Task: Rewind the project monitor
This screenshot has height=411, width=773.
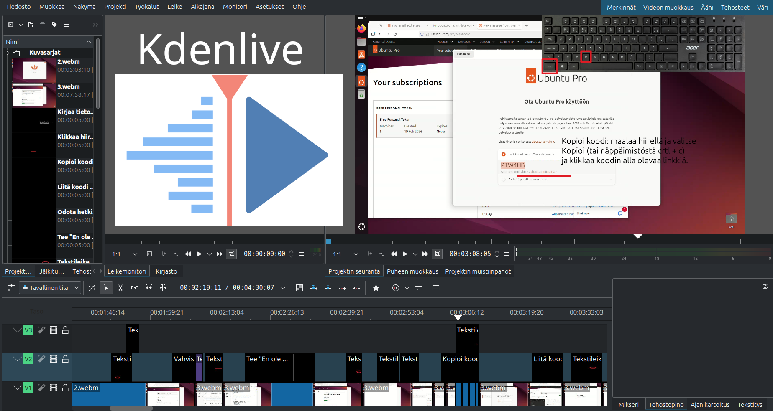Action: pyautogui.click(x=394, y=254)
